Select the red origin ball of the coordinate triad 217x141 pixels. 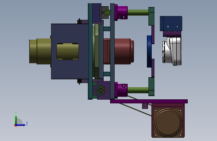pyautogui.click(x=15, y=125)
